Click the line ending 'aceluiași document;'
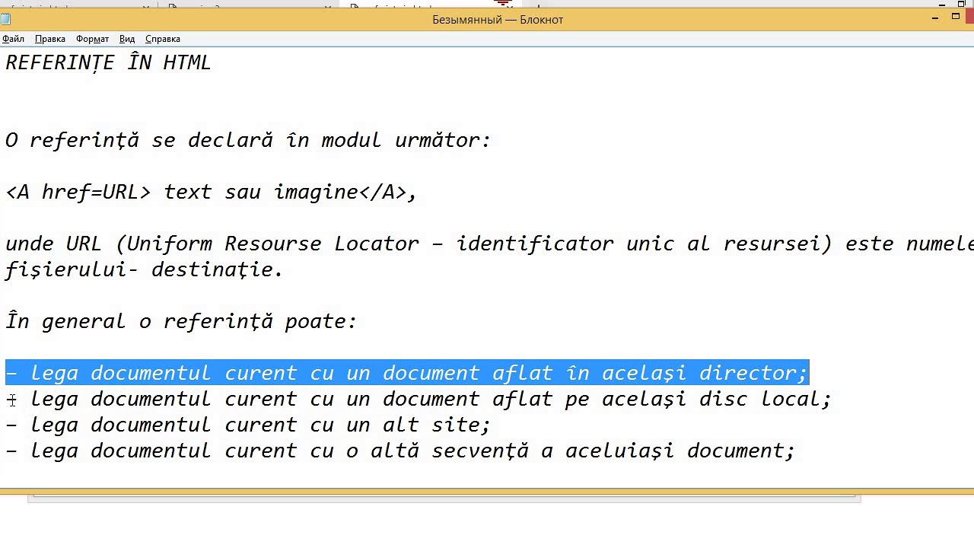This screenshot has height=548, width=974. (x=400, y=451)
